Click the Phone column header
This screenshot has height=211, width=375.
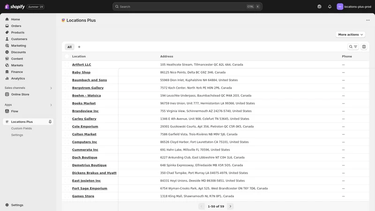coord(347,56)
